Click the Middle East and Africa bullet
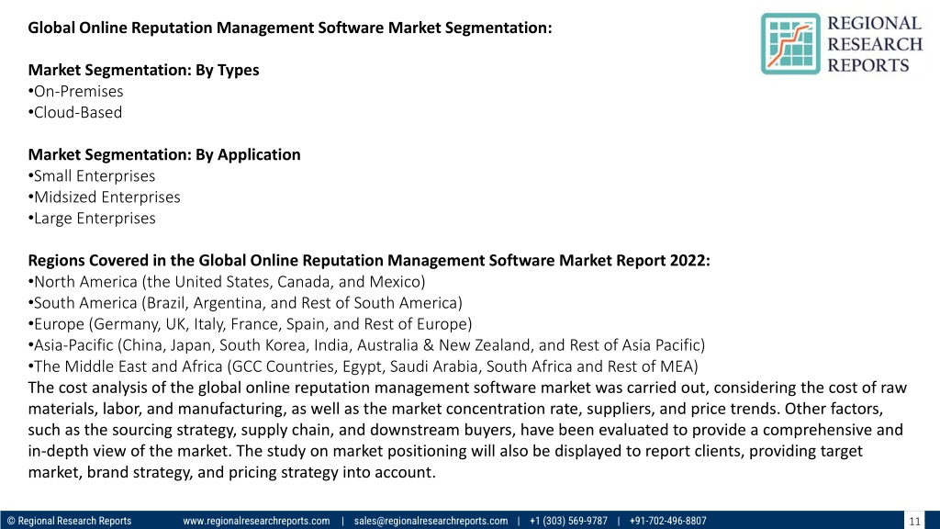 coord(363,366)
